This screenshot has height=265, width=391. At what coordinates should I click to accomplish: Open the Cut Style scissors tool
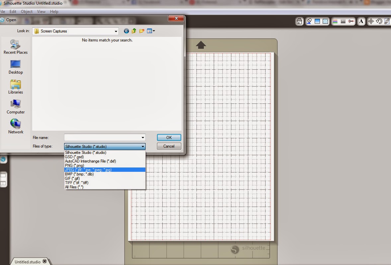351,22
